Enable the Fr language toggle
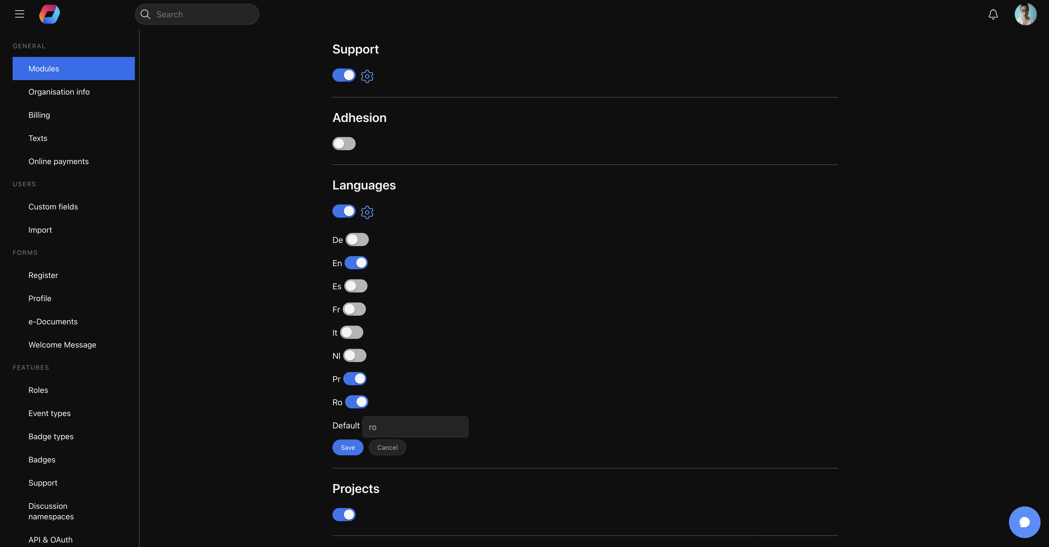This screenshot has width=1049, height=547. (354, 309)
